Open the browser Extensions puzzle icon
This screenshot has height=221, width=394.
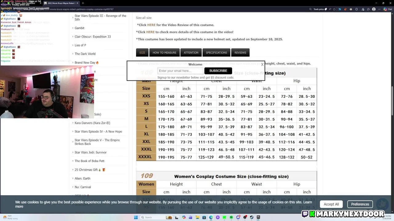[356, 9]
